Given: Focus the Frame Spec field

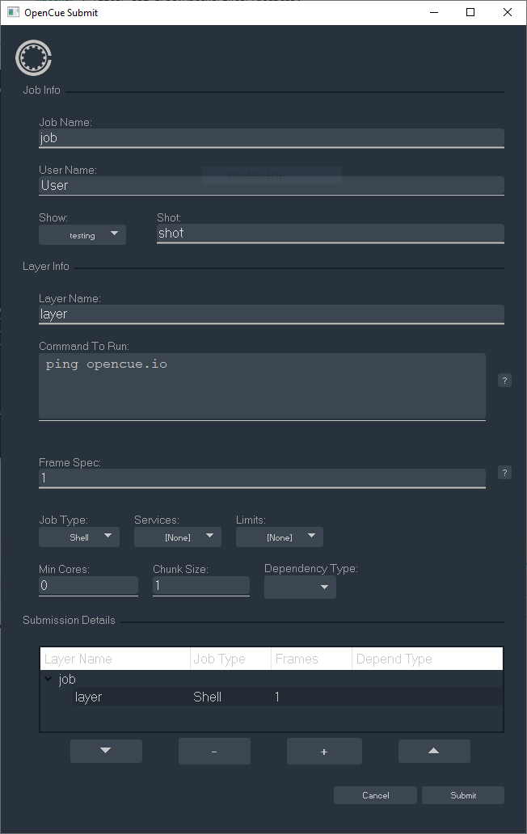Looking at the screenshot, I should click(262, 478).
